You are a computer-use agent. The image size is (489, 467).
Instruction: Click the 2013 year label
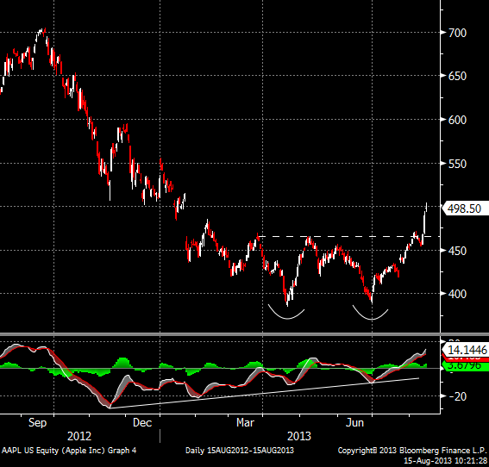(x=299, y=436)
